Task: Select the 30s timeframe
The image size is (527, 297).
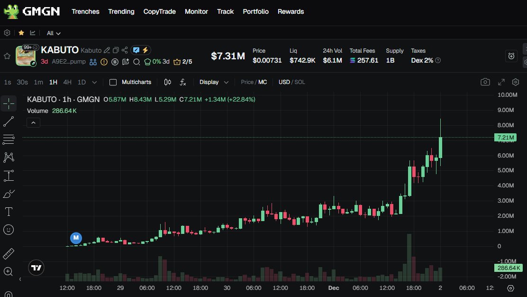Action: (22, 82)
